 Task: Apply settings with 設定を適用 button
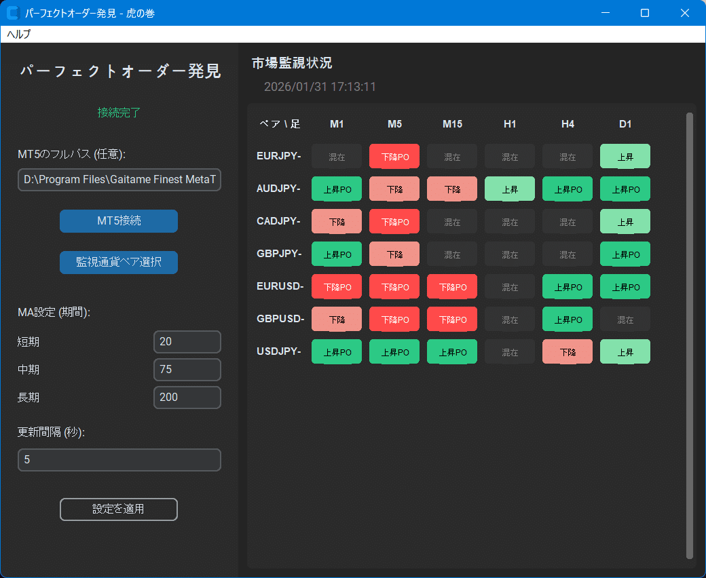118,509
